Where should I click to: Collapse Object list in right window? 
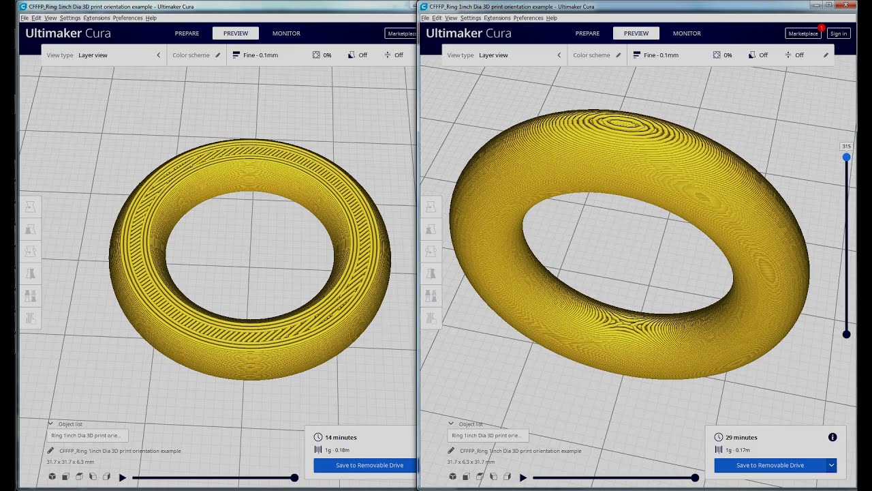pos(451,423)
